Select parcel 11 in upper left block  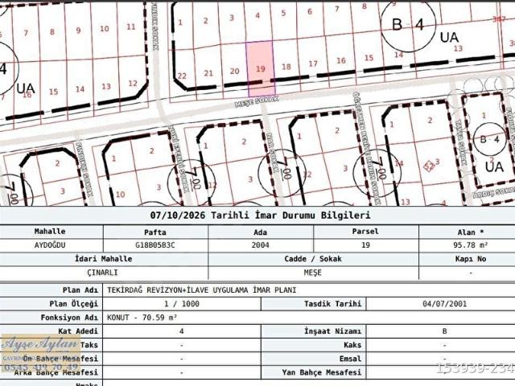point(131,27)
